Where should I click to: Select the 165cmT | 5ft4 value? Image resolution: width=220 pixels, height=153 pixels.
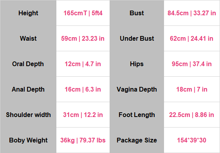pos(83,13)
